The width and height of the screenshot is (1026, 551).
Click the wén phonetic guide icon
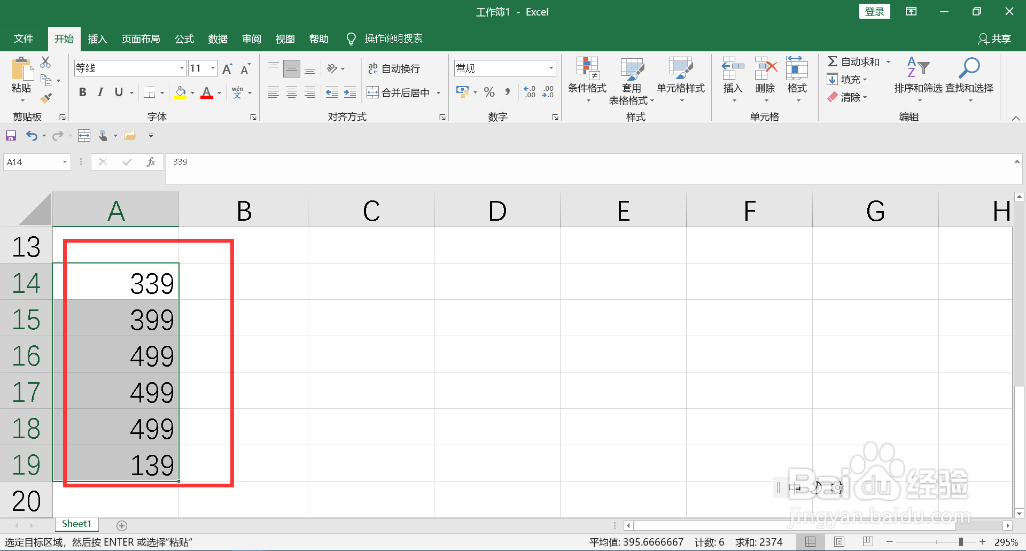point(237,92)
